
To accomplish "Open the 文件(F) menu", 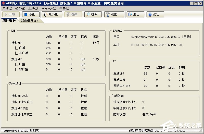I will (7, 8).
